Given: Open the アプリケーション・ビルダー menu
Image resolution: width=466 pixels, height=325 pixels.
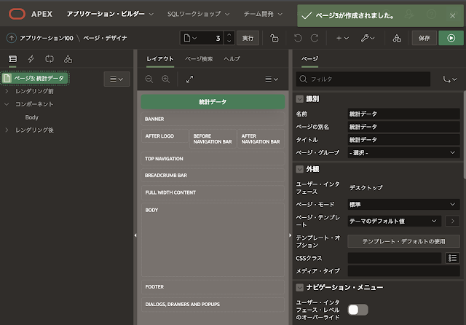Looking at the screenshot, I should 110,14.
